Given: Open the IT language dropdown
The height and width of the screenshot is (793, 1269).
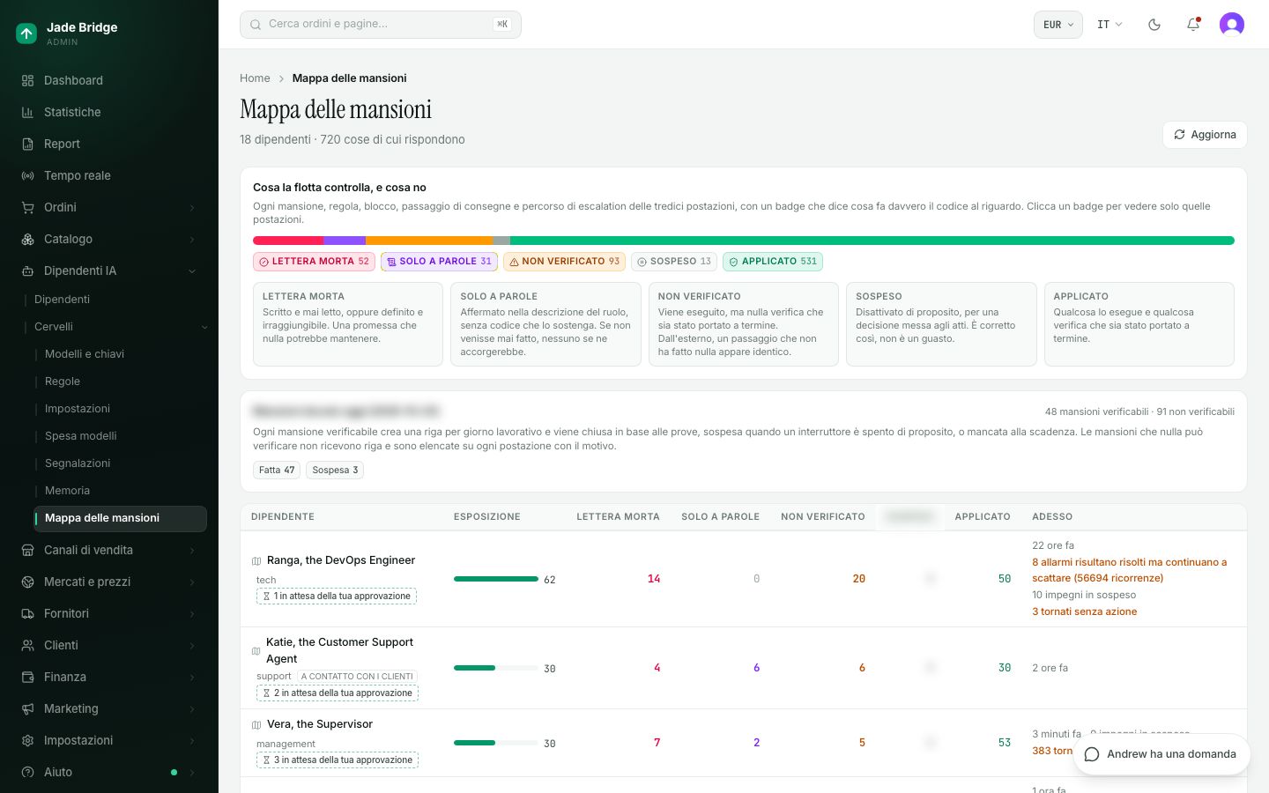Looking at the screenshot, I should tap(1109, 25).
